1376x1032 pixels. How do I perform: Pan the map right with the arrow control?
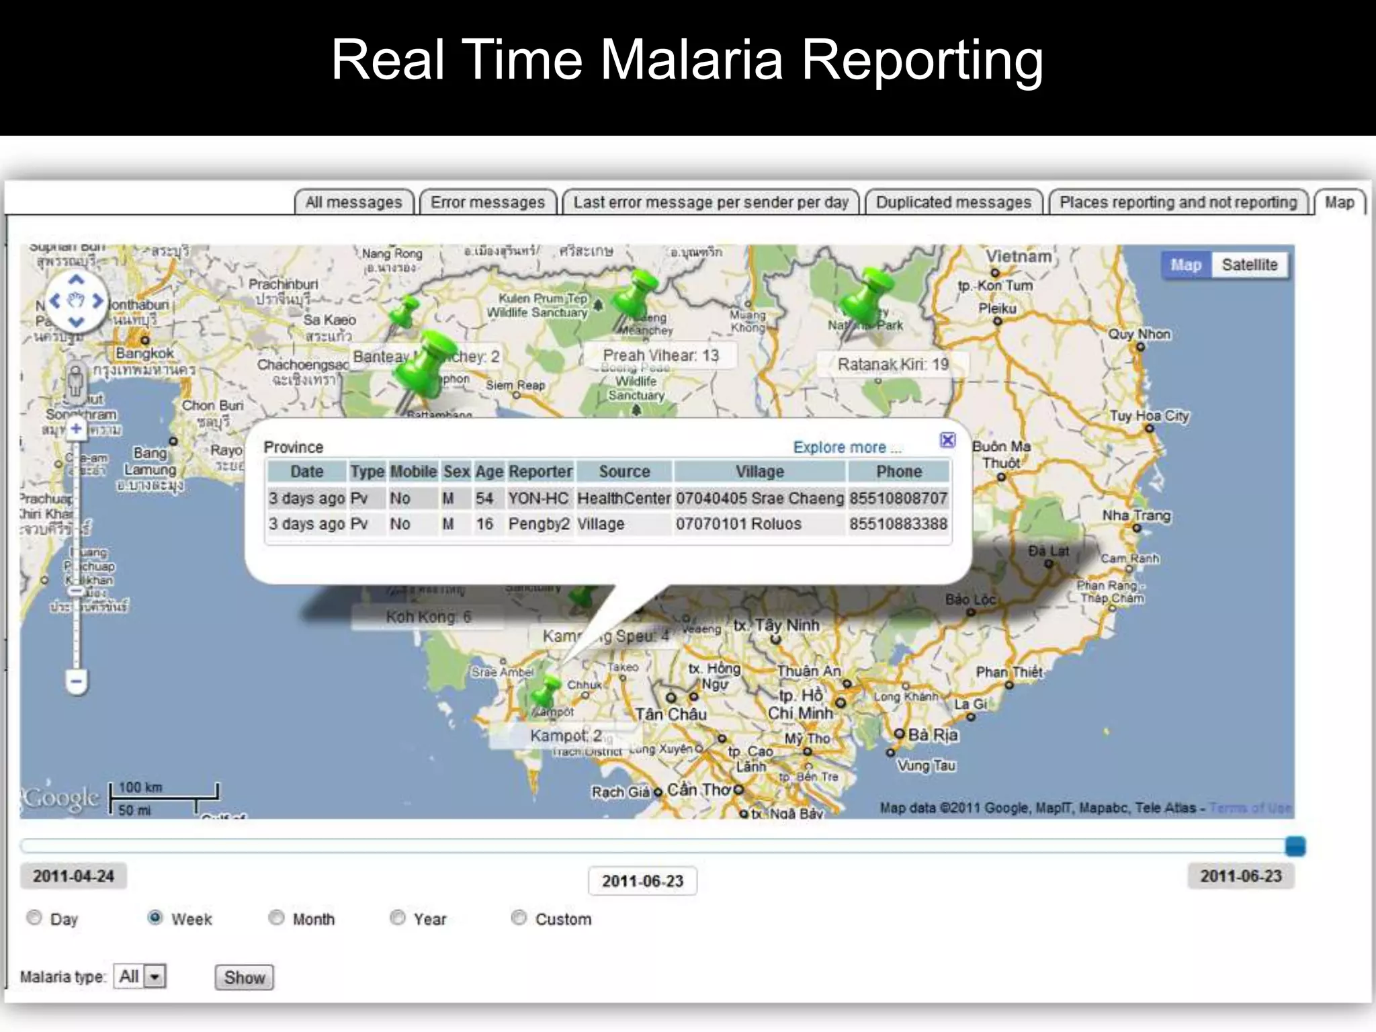98,300
